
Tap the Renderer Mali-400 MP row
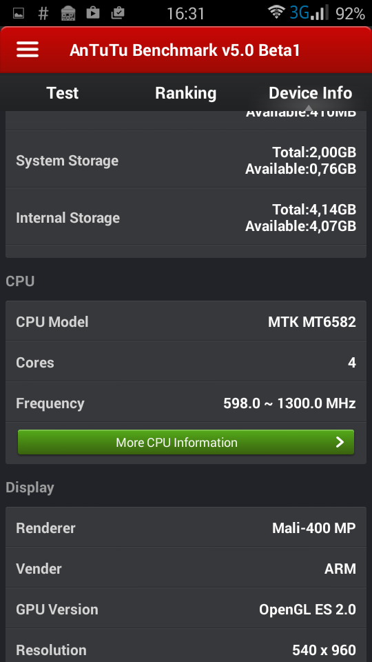[186, 528]
